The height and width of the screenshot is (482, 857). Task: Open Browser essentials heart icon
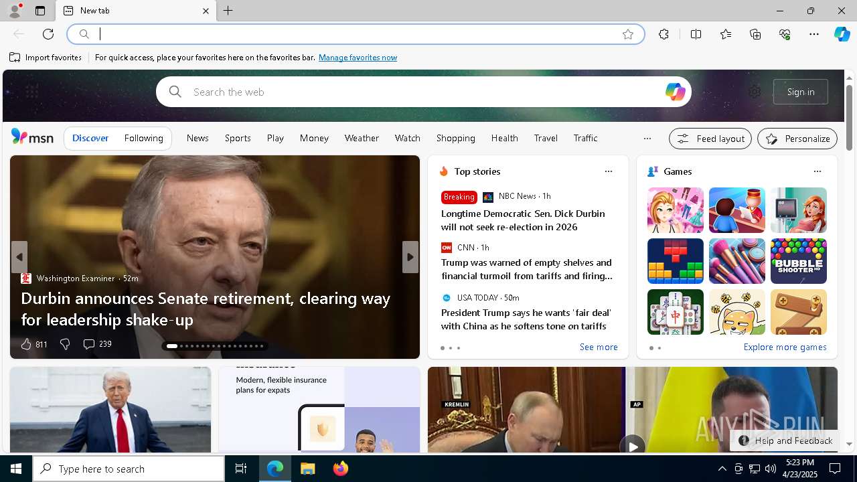[785, 34]
